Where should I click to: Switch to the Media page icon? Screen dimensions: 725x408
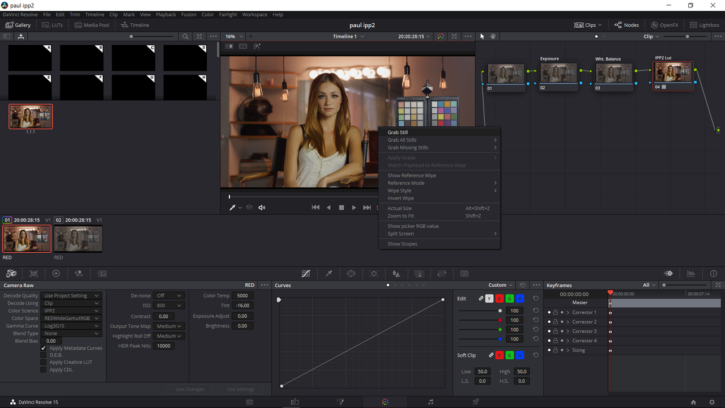[249, 402]
